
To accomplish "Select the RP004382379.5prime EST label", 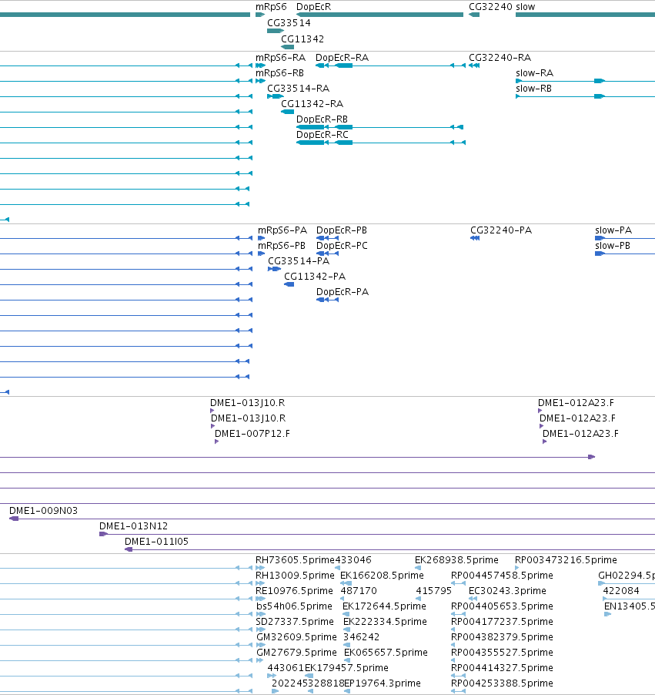I will [x=502, y=637].
